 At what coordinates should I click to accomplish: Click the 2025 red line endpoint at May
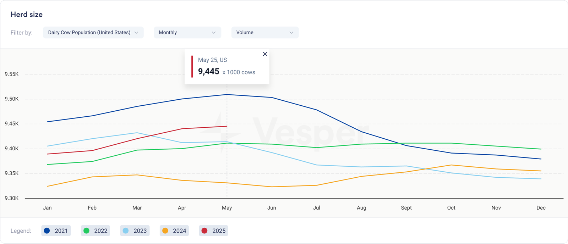227,126
